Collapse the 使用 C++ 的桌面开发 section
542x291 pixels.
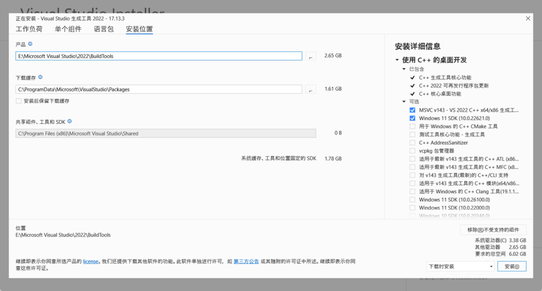(397, 60)
